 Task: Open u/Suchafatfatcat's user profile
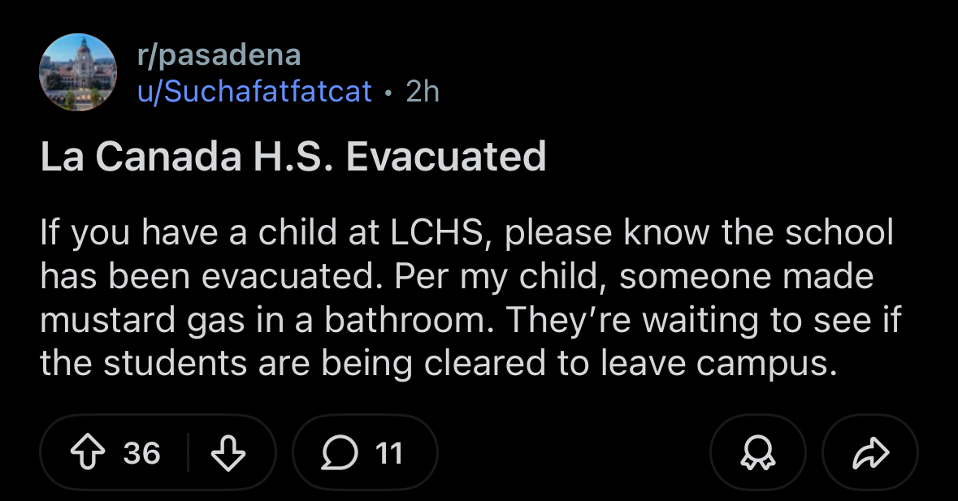point(254,91)
